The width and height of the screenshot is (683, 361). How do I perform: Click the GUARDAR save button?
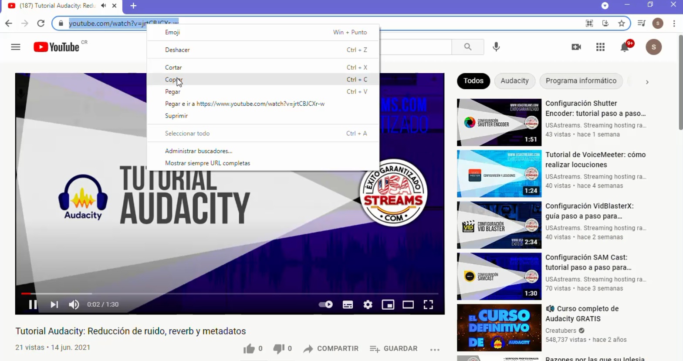[394, 348]
